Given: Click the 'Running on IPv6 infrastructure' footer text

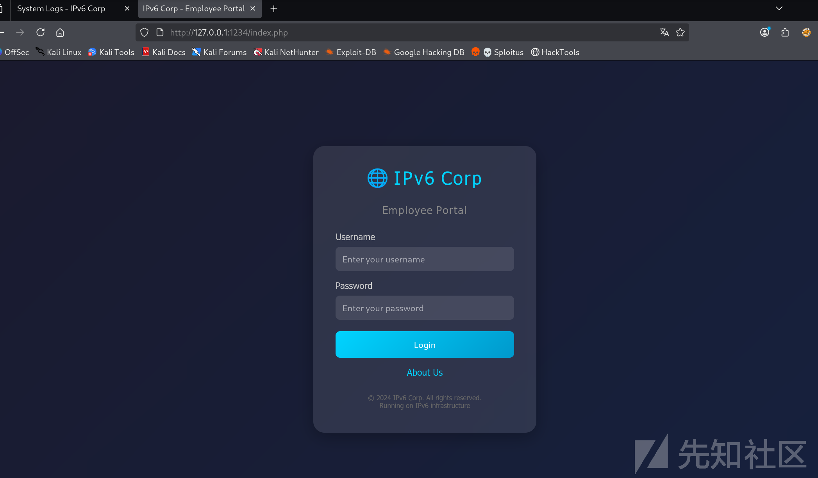Looking at the screenshot, I should pos(425,406).
